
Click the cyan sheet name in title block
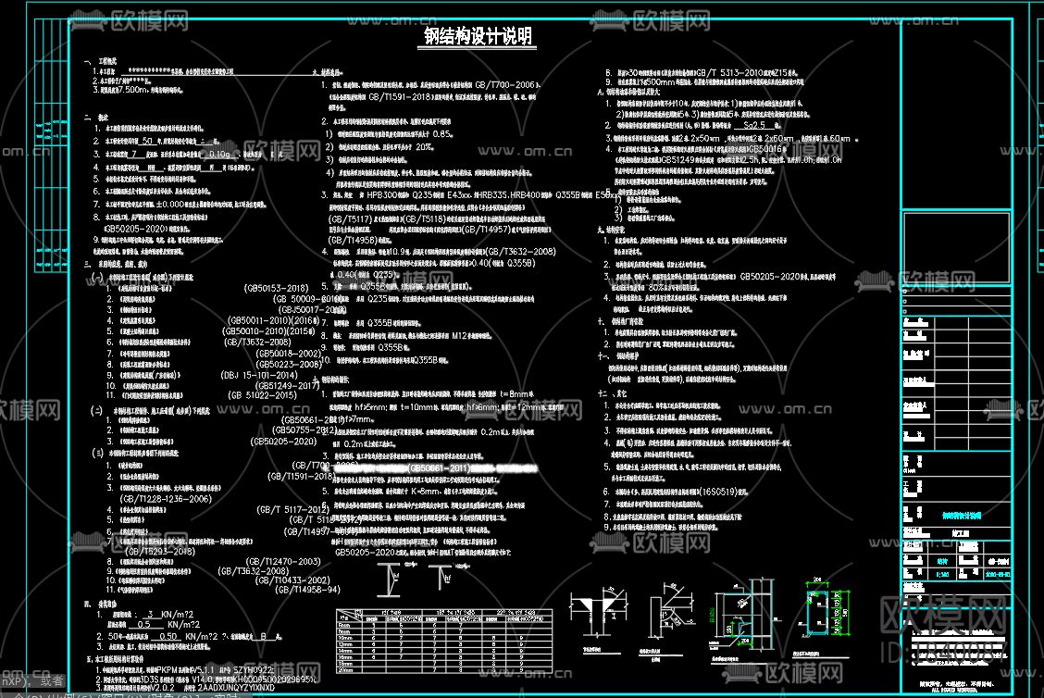point(962,516)
